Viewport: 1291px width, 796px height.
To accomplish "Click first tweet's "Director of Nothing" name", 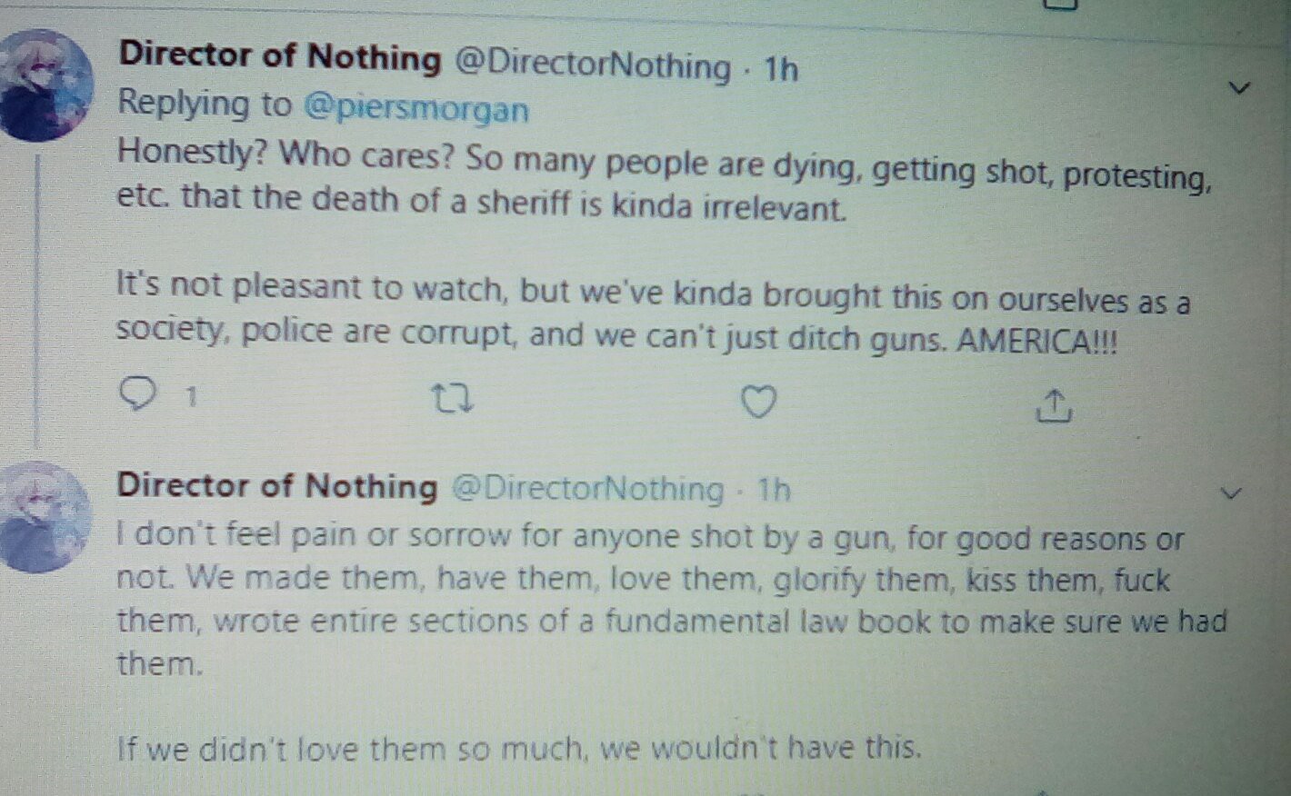I will pos(280,55).
